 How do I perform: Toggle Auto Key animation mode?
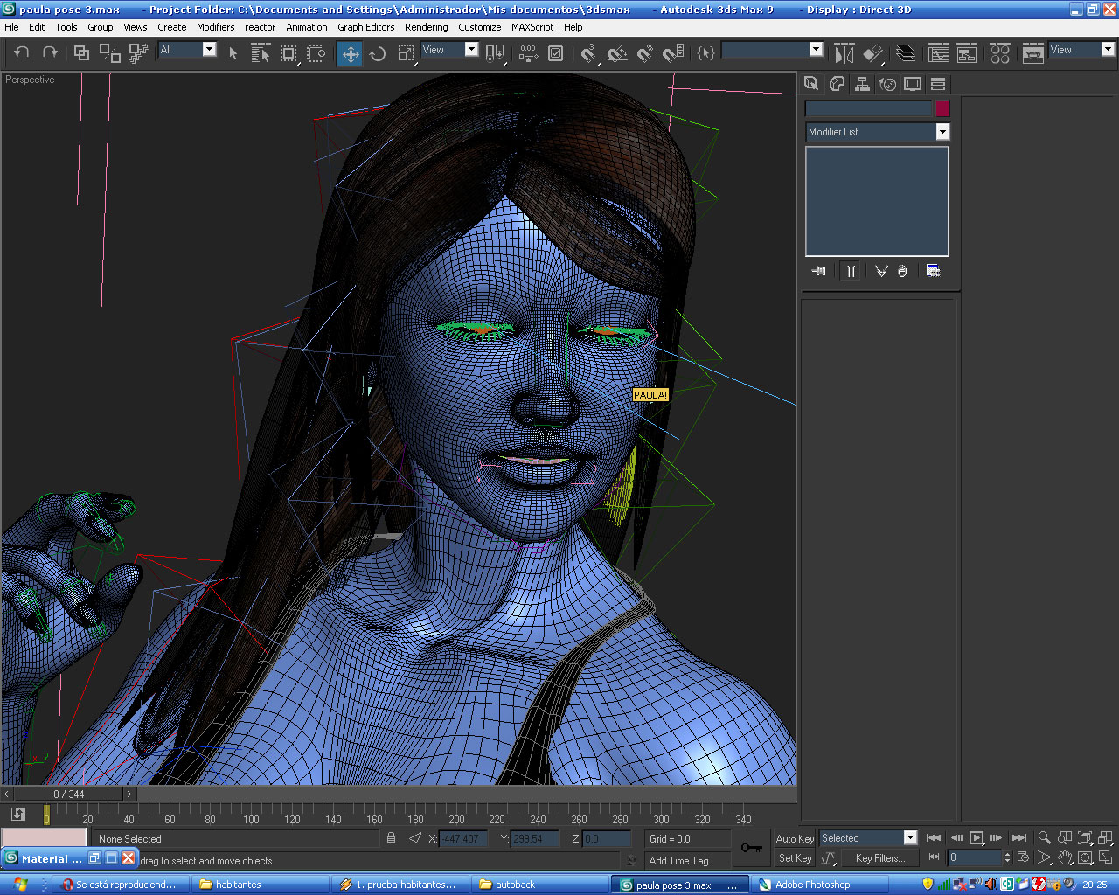[795, 838]
